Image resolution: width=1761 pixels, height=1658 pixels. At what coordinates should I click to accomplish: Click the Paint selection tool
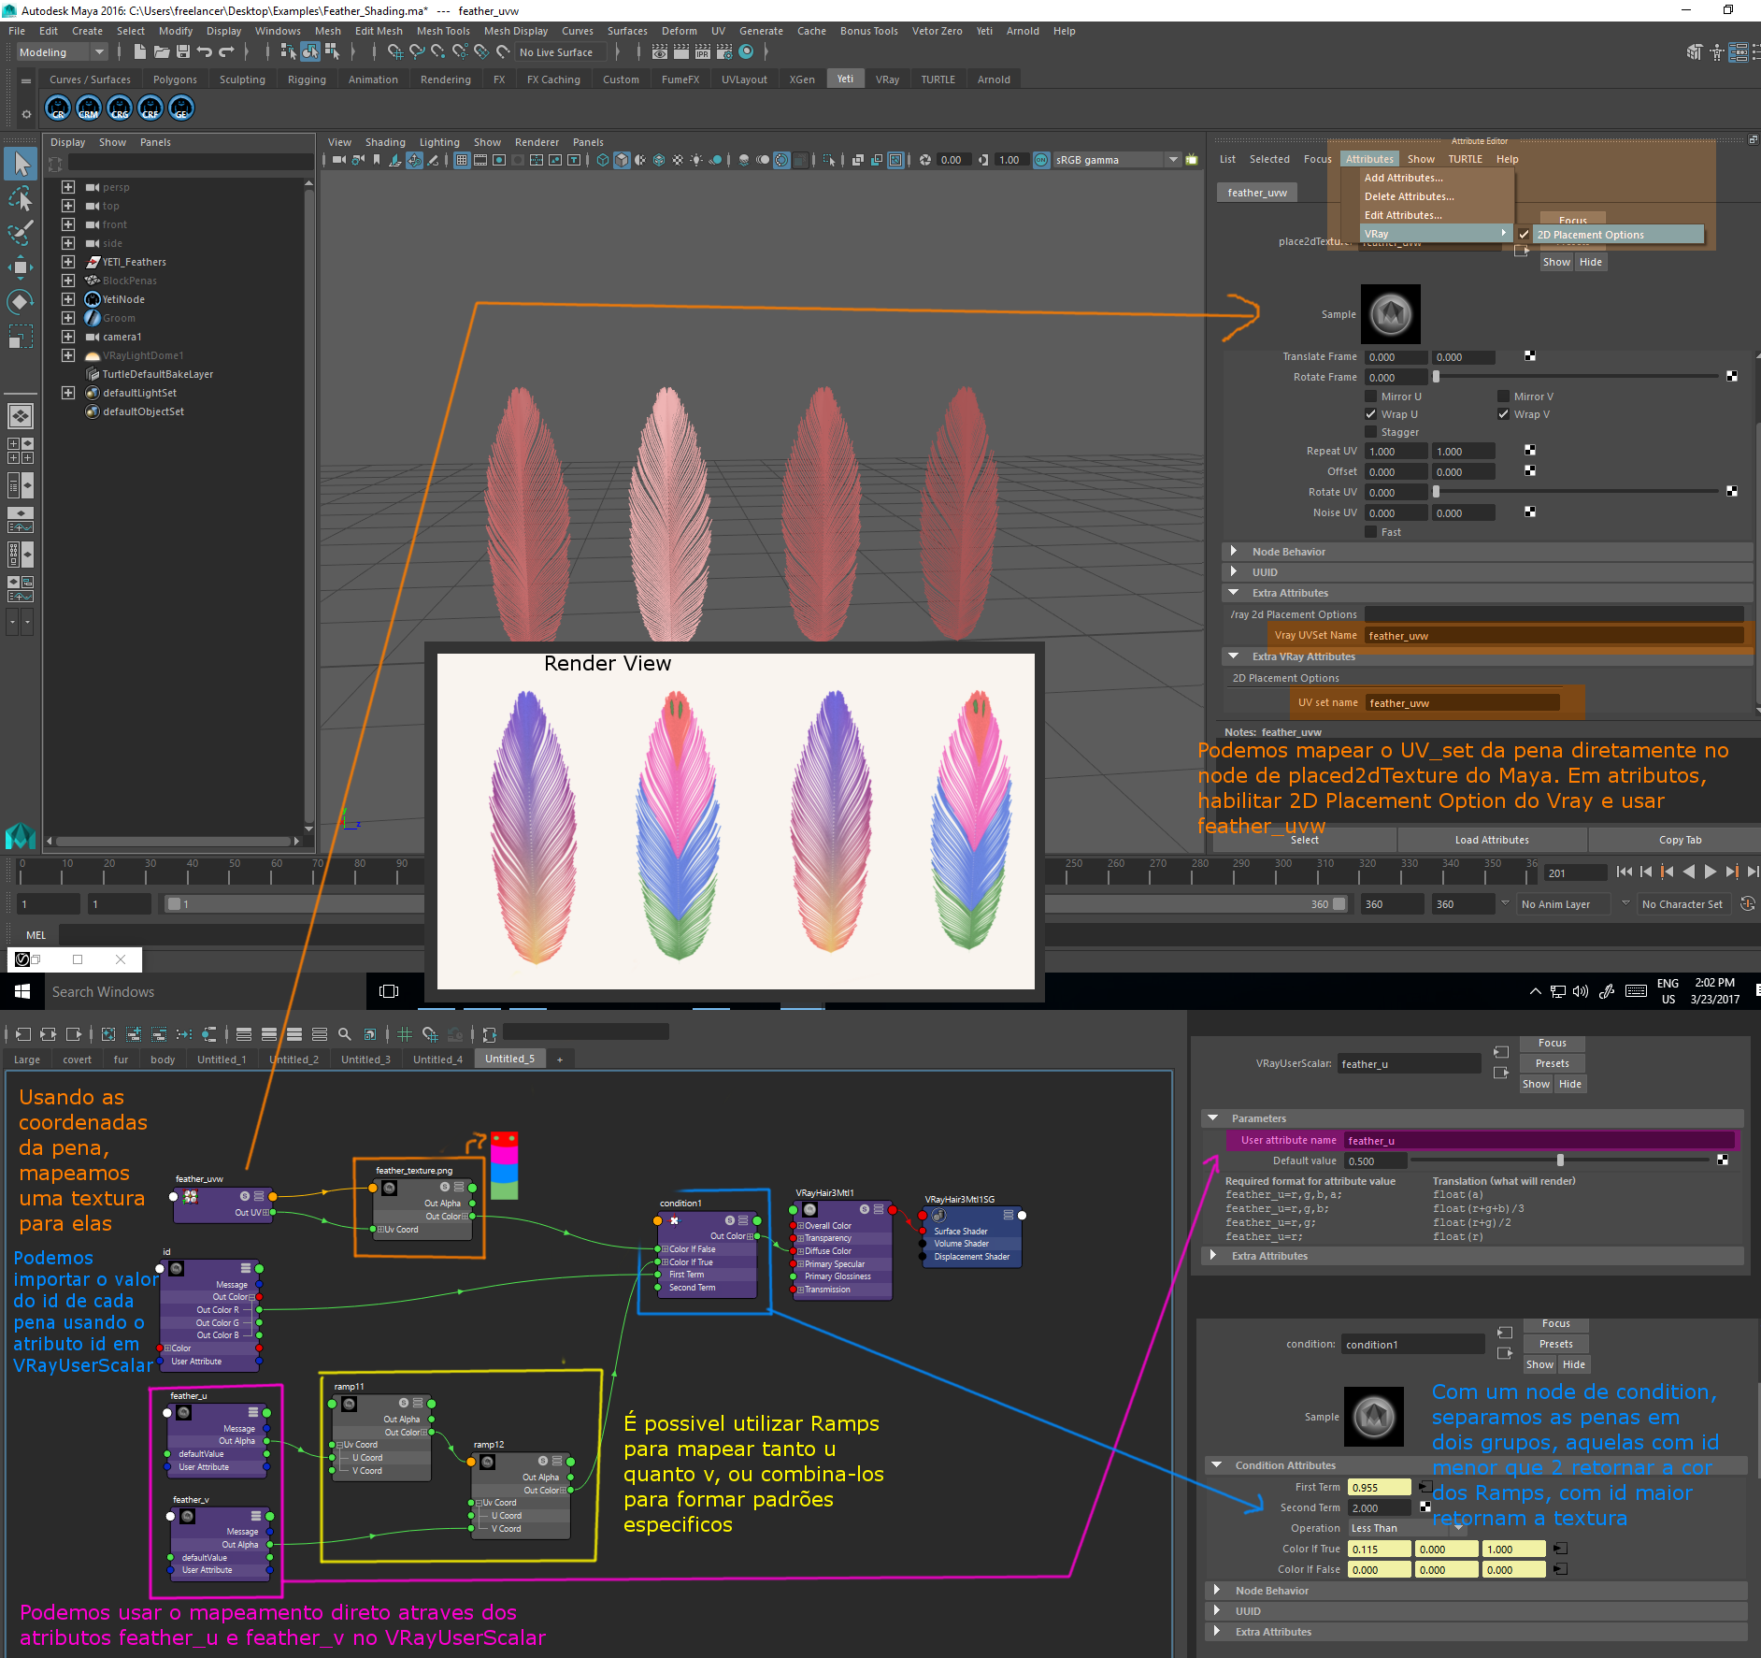(x=21, y=233)
